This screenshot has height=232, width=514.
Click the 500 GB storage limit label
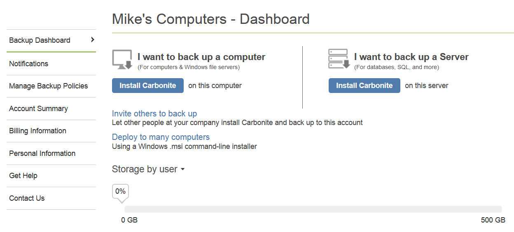pyautogui.click(x=493, y=220)
